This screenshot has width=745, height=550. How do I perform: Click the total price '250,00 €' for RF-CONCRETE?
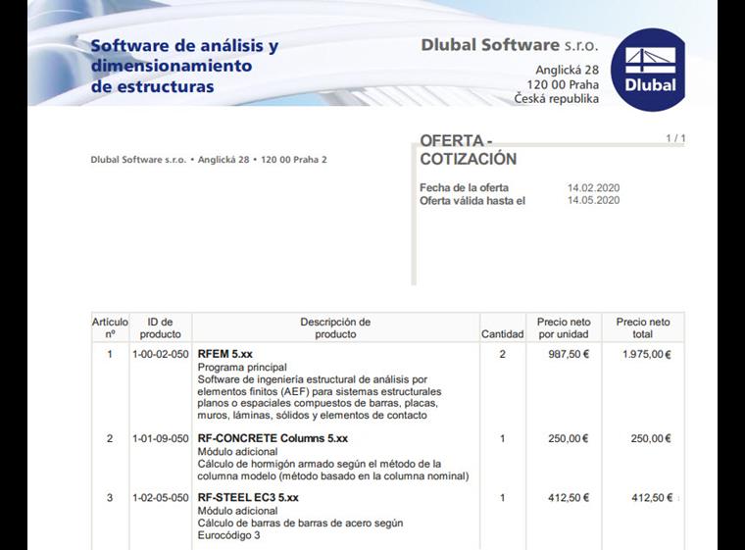coord(651,439)
